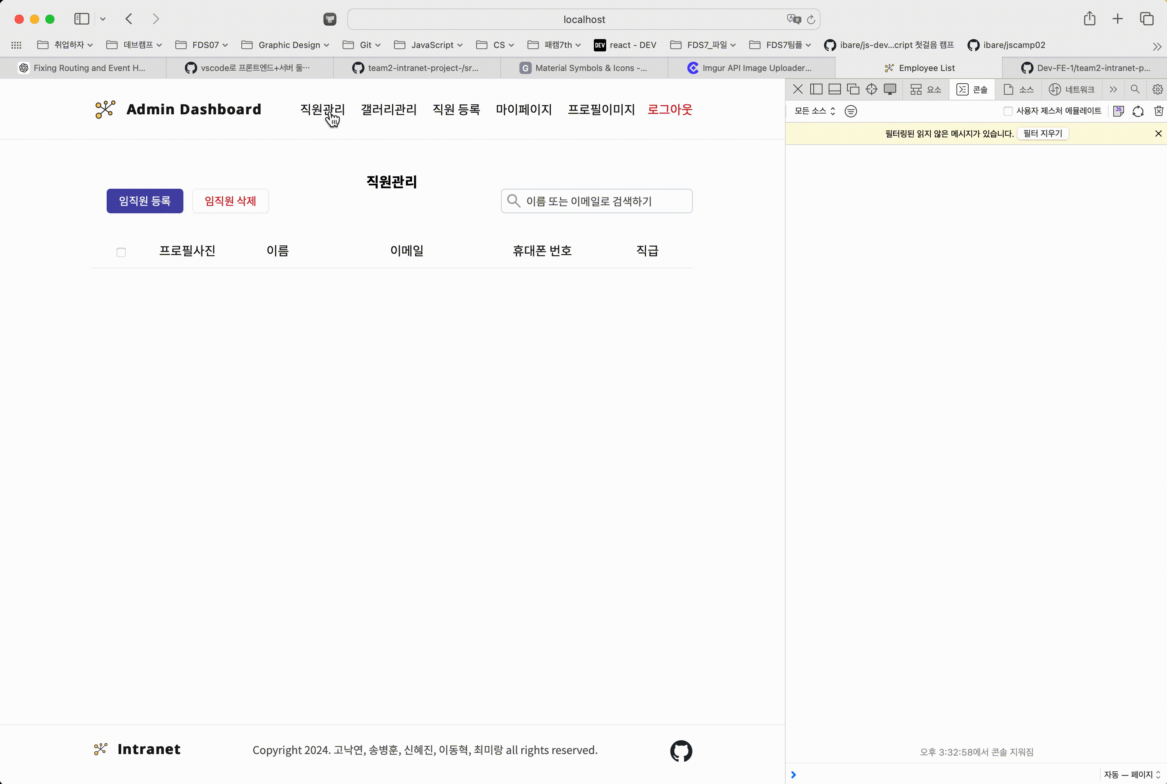The image size is (1167, 784).
Task: Click the console filter icon
Action: [x=851, y=111]
